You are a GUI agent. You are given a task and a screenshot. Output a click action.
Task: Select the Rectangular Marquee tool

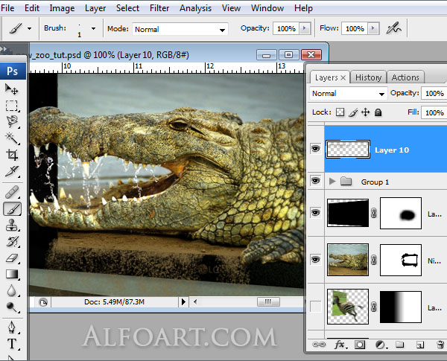pyautogui.click(x=11, y=106)
